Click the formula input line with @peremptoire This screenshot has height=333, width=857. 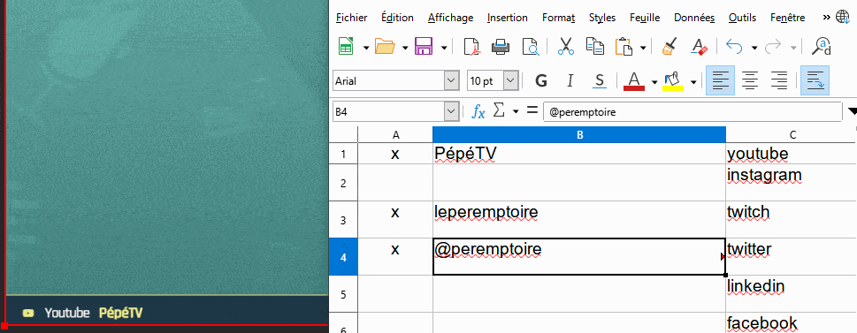(692, 112)
